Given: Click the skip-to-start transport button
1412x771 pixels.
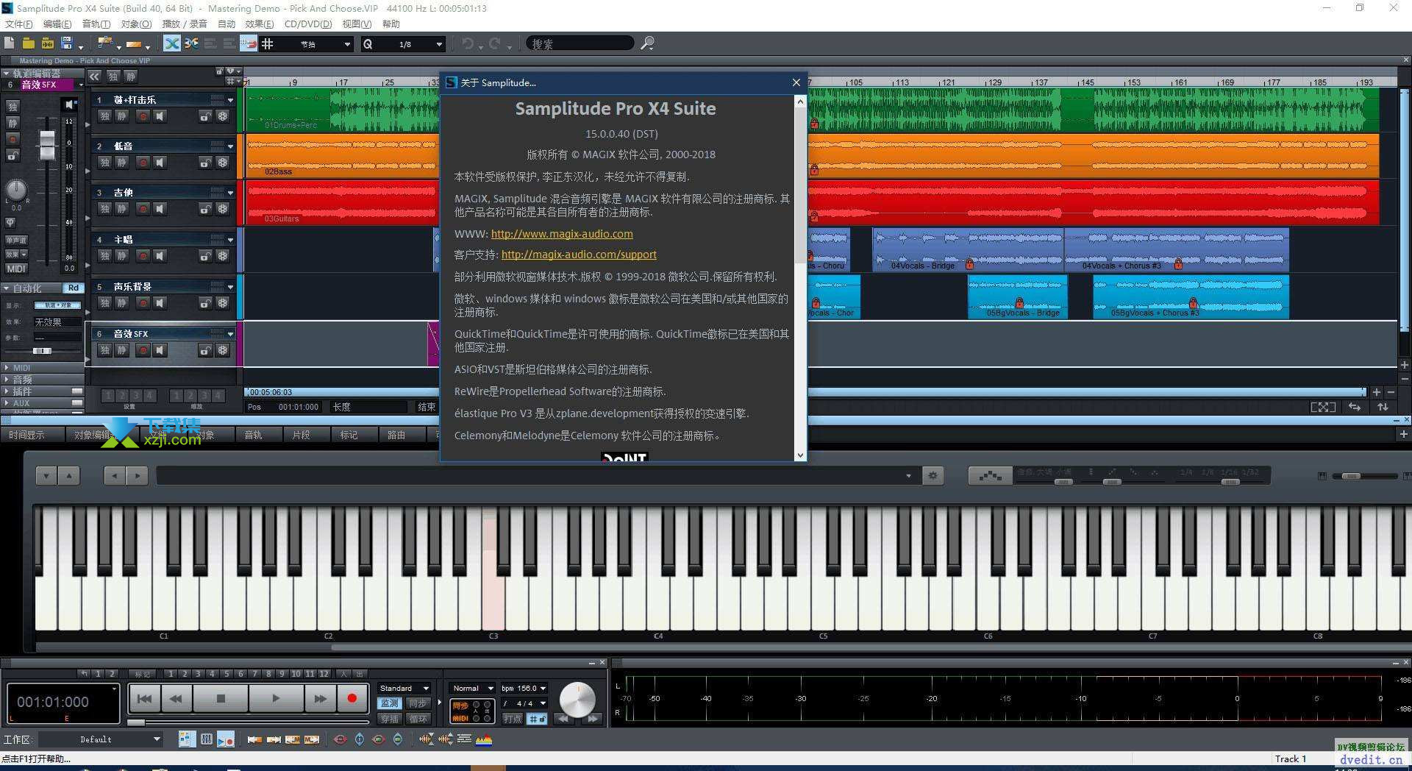Looking at the screenshot, I should [144, 698].
